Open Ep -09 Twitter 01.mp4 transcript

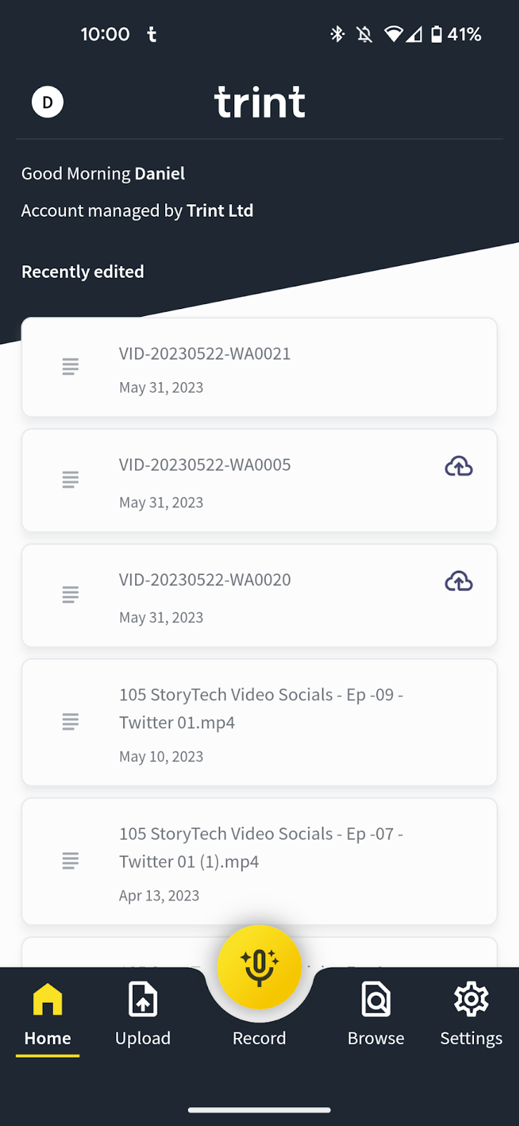pyautogui.click(x=260, y=708)
